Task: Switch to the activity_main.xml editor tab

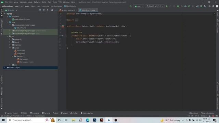Action: (x=68, y=10)
